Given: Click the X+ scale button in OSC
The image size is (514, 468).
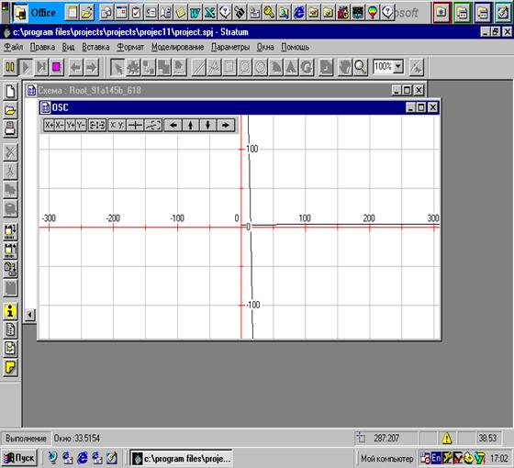Looking at the screenshot, I should (x=50, y=125).
